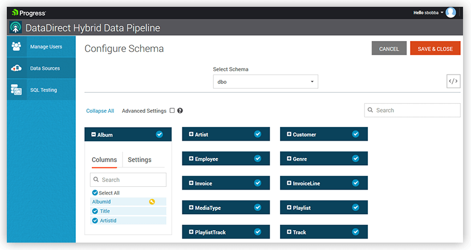Collapse the Album table
The height and width of the screenshot is (250, 471).
[94, 135]
